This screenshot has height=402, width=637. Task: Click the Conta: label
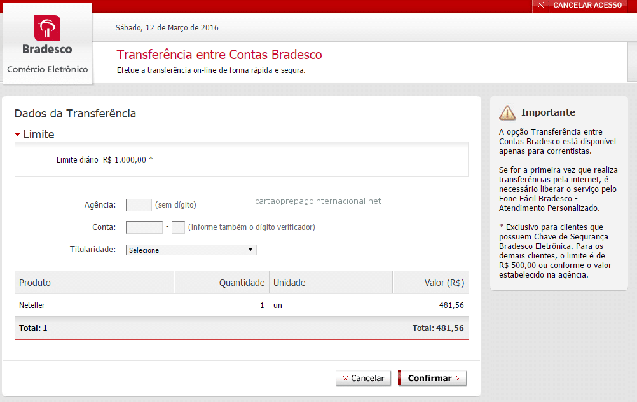point(104,227)
